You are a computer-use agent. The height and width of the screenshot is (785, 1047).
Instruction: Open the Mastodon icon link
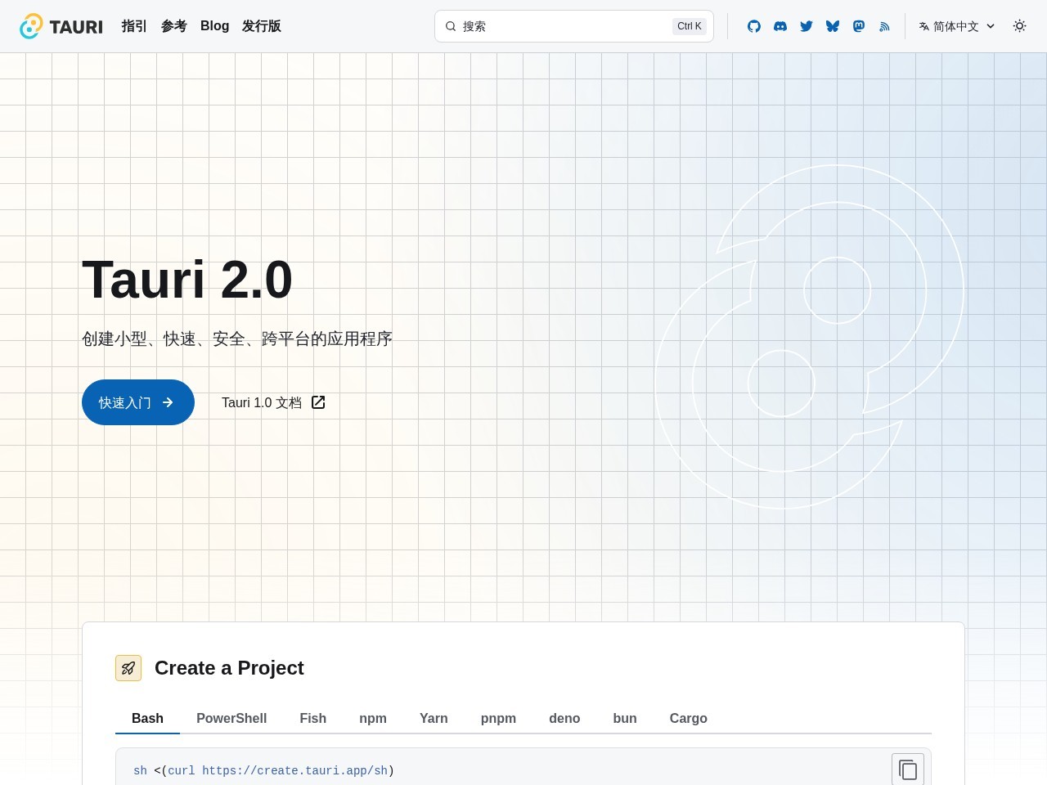[859, 26]
